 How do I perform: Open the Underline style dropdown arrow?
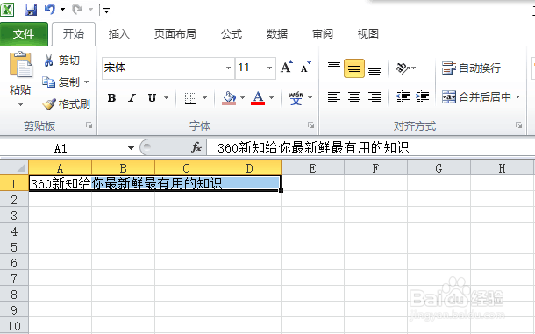pyautogui.click(x=166, y=98)
